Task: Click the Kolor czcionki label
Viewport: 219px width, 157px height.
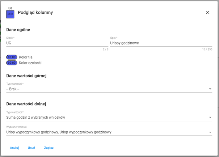Action: (x=30, y=63)
